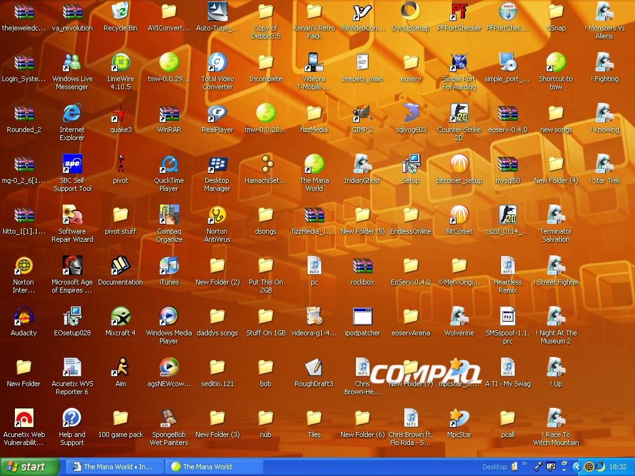The height and width of the screenshot is (476, 635).
Task: Select the RoughDraft3 notepad icon
Action: click(314, 367)
